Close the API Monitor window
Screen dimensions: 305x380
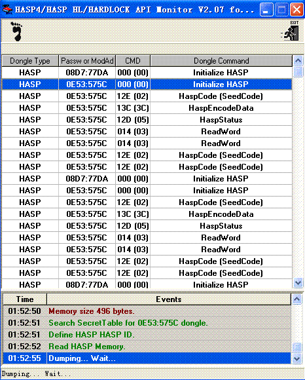(x=296, y=10)
